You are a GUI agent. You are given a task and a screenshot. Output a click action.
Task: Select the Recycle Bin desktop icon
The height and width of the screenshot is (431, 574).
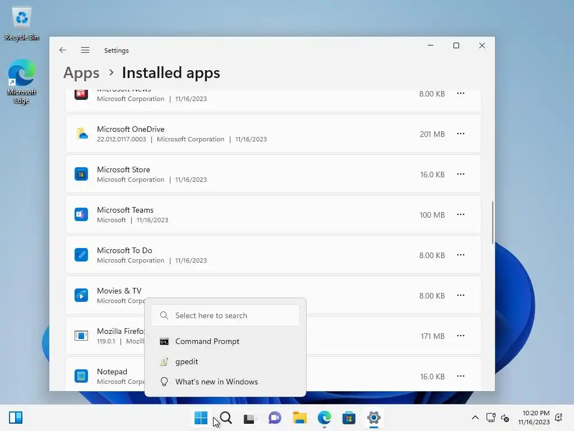[22, 23]
